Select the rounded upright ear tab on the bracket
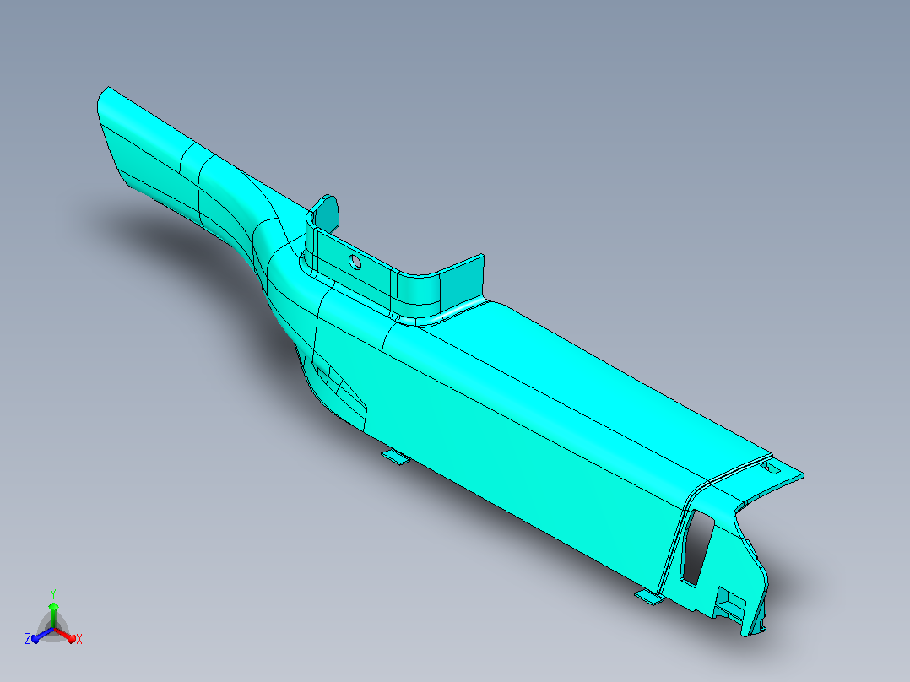This screenshot has height=682, width=910. [x=326, y=214]
